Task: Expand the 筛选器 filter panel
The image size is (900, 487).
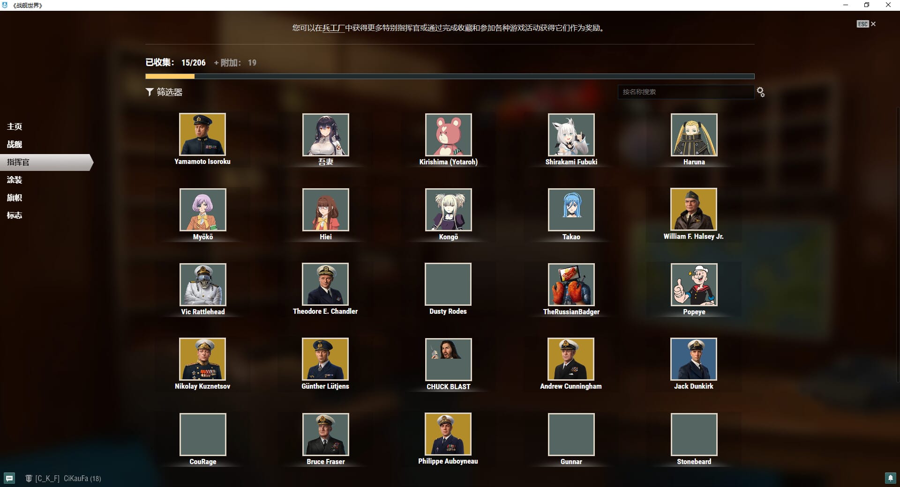Action: [x=164, y=92]
